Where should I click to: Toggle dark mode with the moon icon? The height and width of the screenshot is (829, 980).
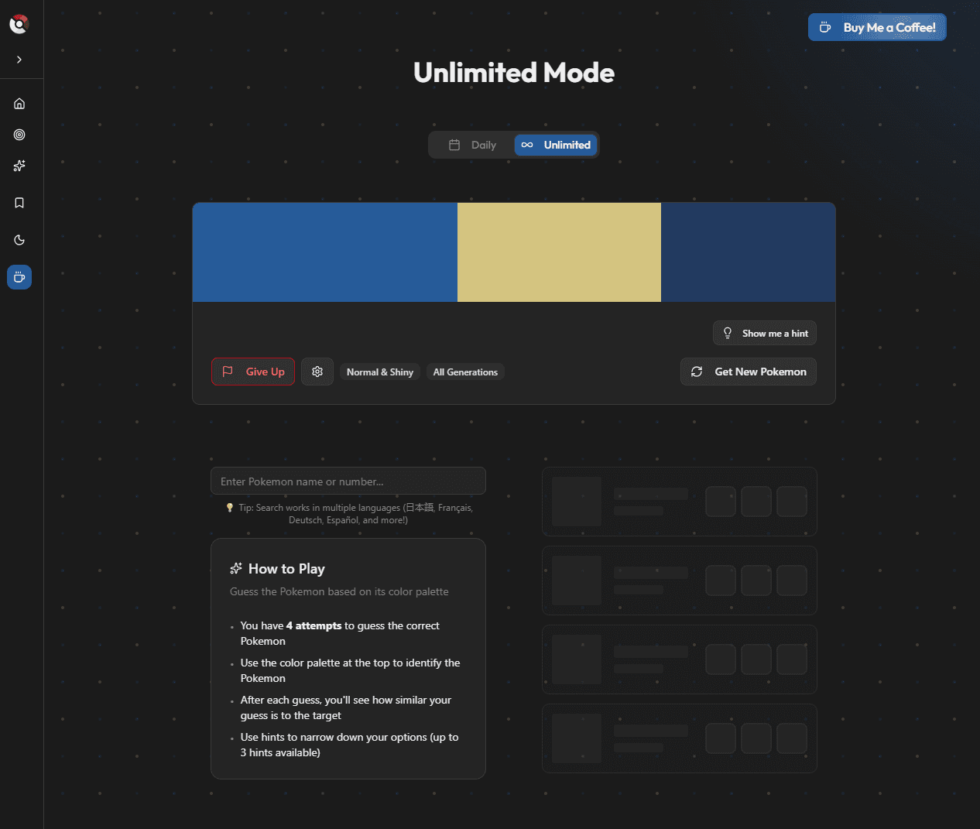(x=19, y=240)
